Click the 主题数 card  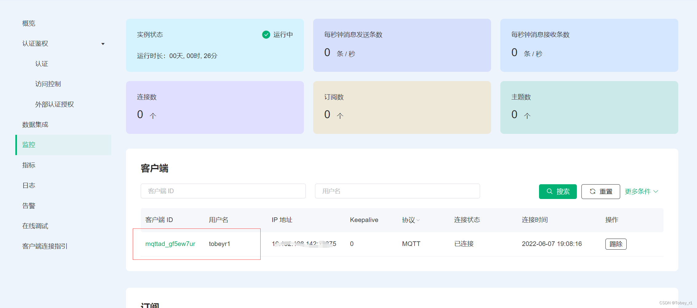point(589,107)
